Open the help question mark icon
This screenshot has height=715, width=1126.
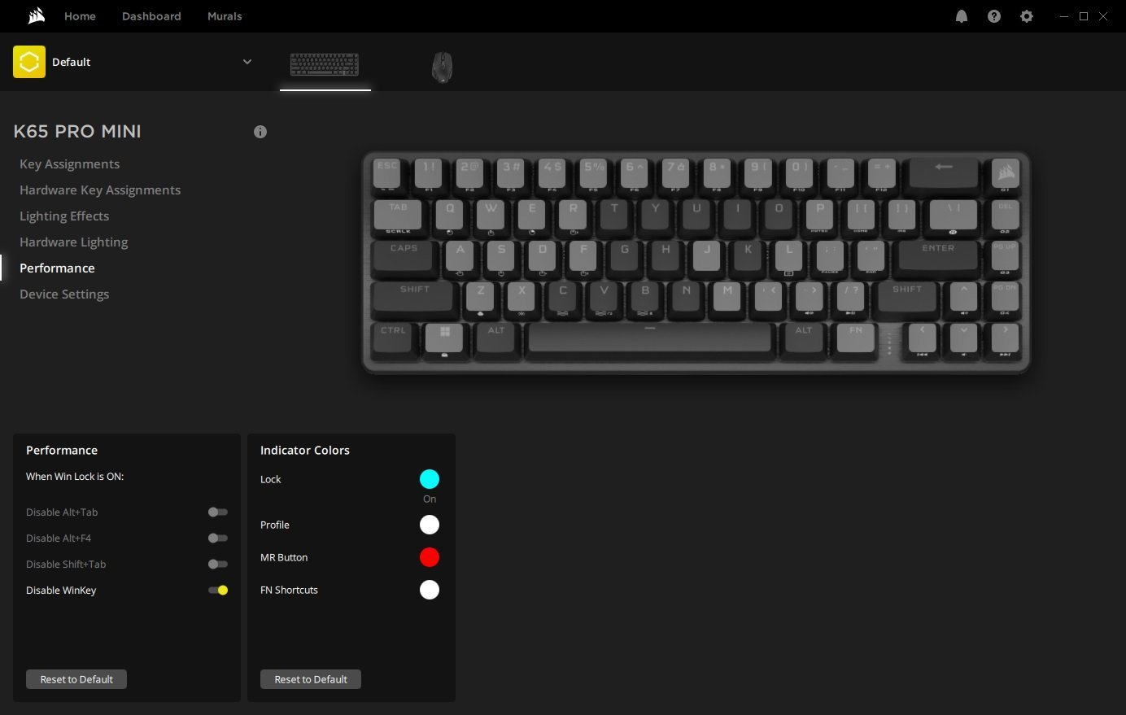coord(994,16)
